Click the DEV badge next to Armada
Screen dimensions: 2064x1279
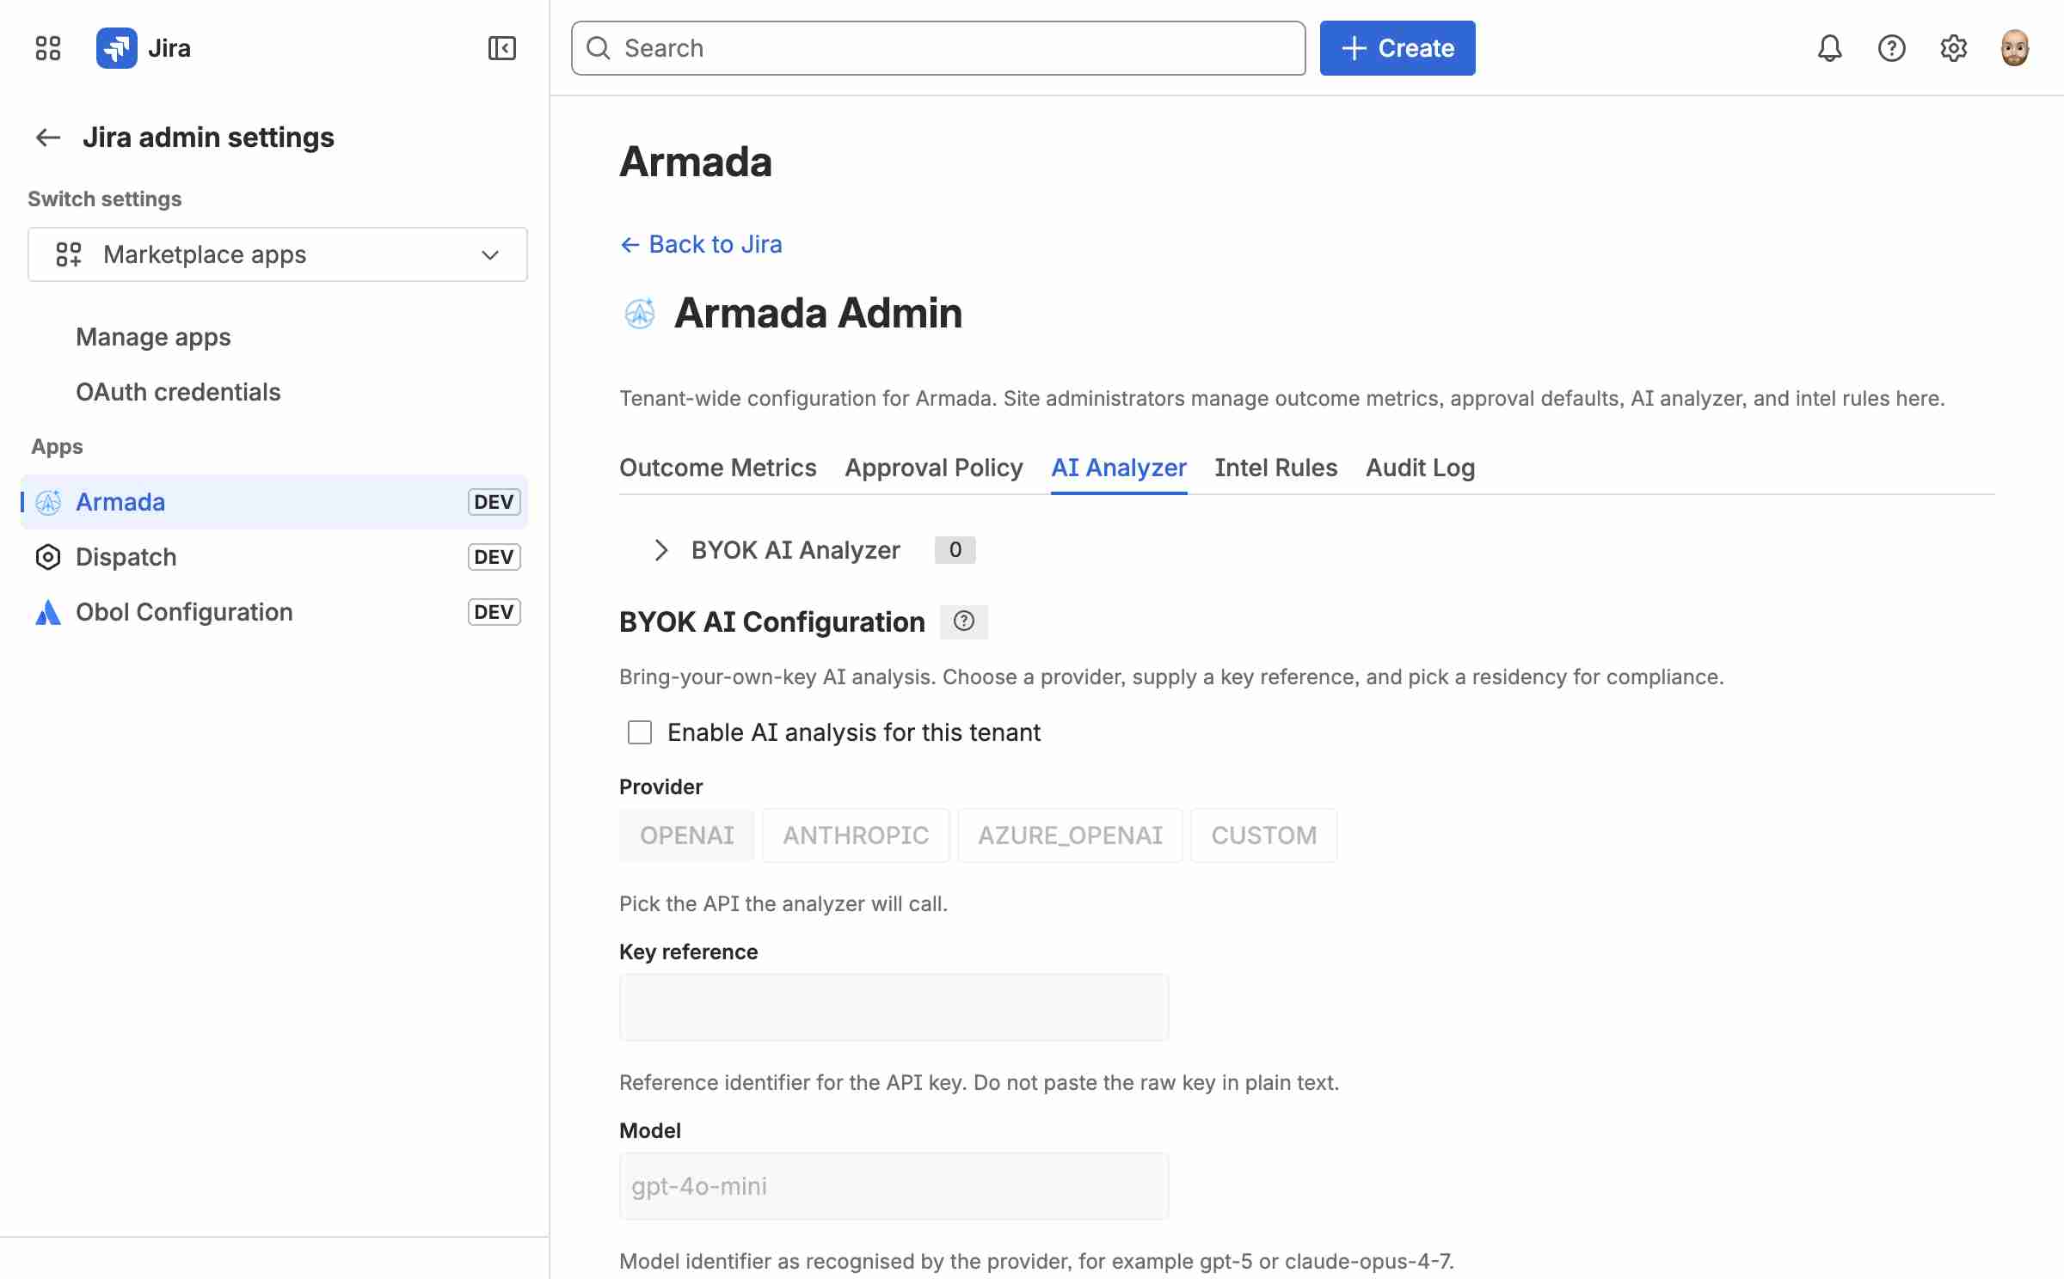494,502
